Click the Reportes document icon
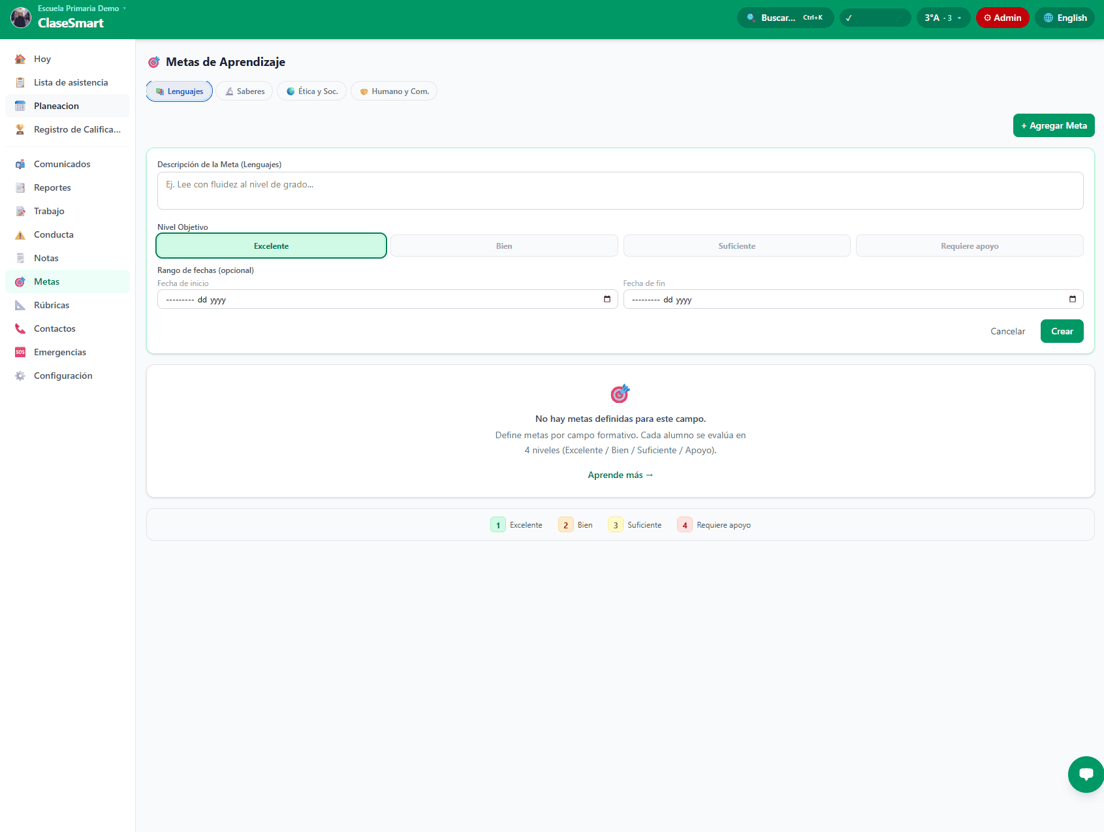Screen dimensions: 1104x832 pyautogui.click(x=20, y=187)
